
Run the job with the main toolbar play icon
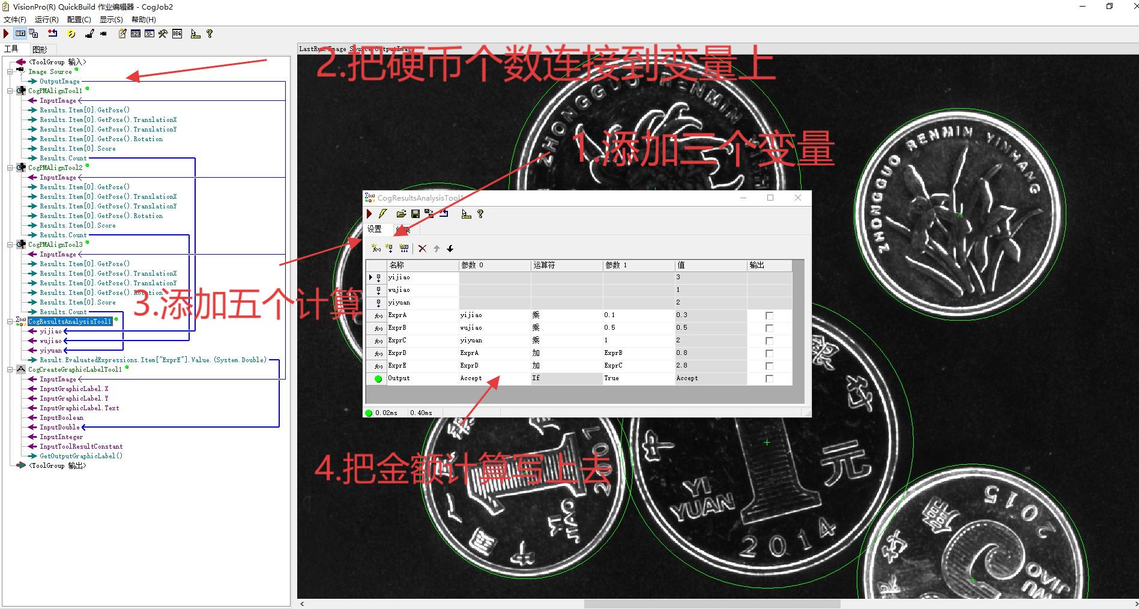pos(6,34)
